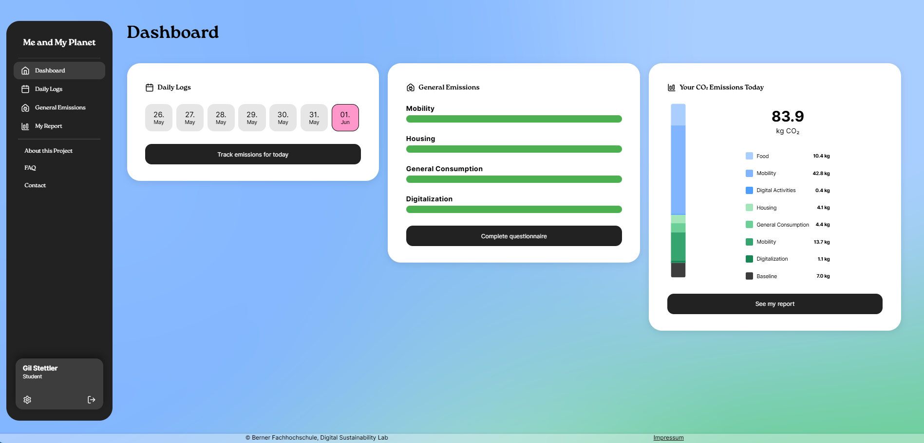Click the 0.4 kg Digital Activities value
Screen dimensions: 924x443
823,190
